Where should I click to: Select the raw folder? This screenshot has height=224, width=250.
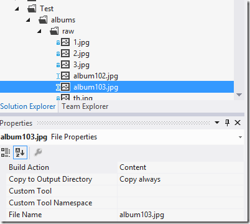pos(68,31)
